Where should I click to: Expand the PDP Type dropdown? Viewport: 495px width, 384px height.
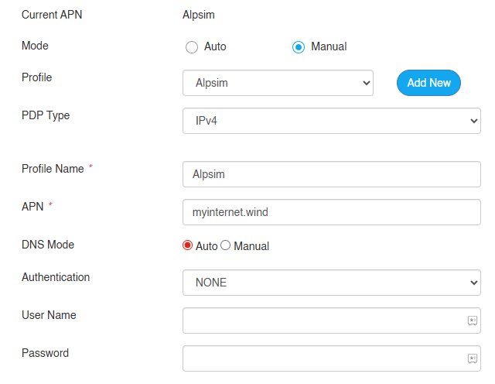click(331, 121)
